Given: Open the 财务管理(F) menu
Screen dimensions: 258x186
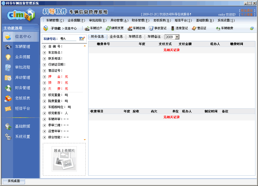Looking at the screenshot, I should pyautogui.click(x=141, y=20).
